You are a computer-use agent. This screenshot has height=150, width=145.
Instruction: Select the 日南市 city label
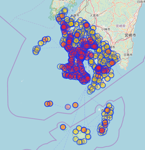[128, 55]
